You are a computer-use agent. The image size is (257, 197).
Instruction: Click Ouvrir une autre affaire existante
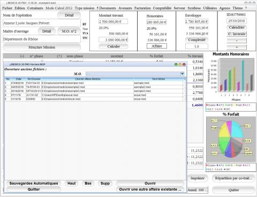(150, 190)
